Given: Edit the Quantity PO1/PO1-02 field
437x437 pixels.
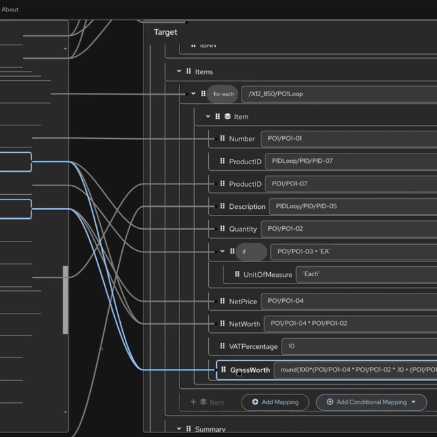Looking at the screenshot, I should point(349,229).
